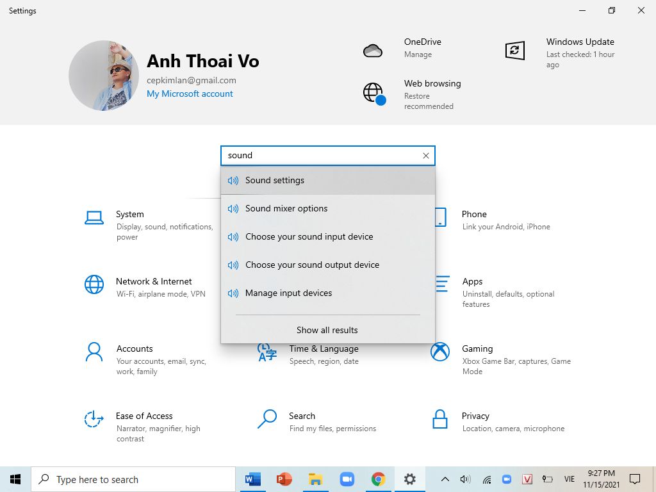Launch Word from the taskbar
This screenshot has width=656, height=492.
pos(252,479)
